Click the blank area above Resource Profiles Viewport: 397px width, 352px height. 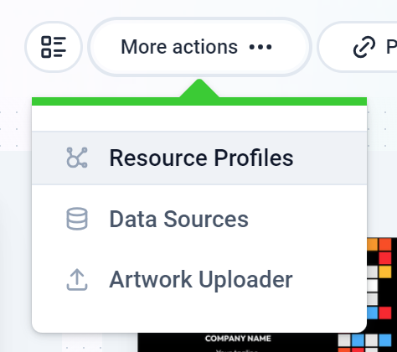coord(199,118)
